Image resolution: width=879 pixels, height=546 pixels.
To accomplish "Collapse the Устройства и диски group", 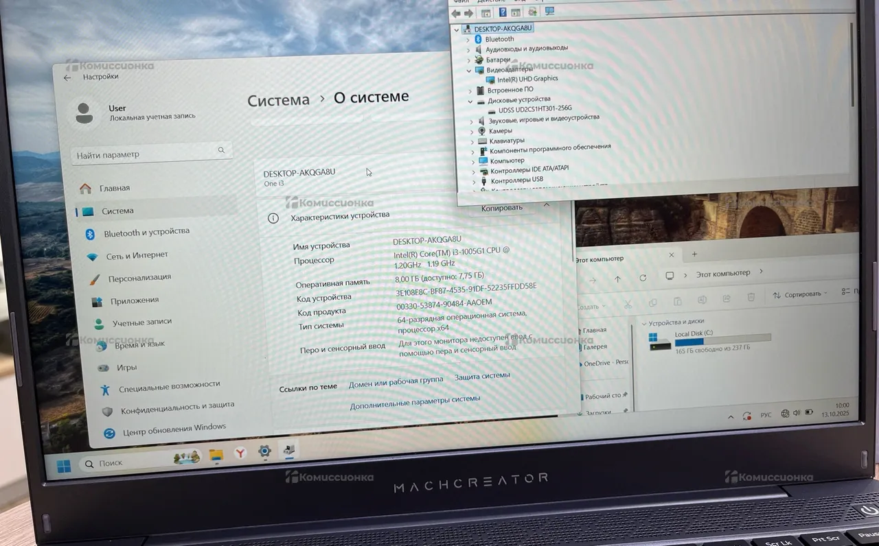I will pyautogui.click(x=643, y=322).
